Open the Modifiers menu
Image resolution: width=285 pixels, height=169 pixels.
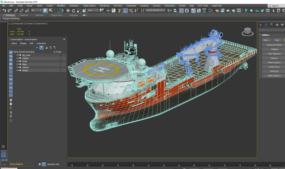61,6
